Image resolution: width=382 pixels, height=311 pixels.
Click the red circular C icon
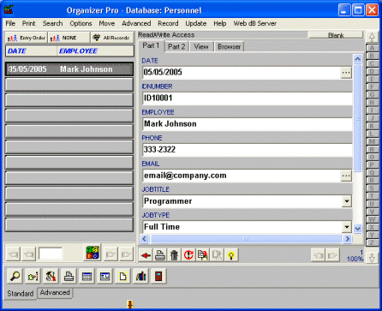188,255
